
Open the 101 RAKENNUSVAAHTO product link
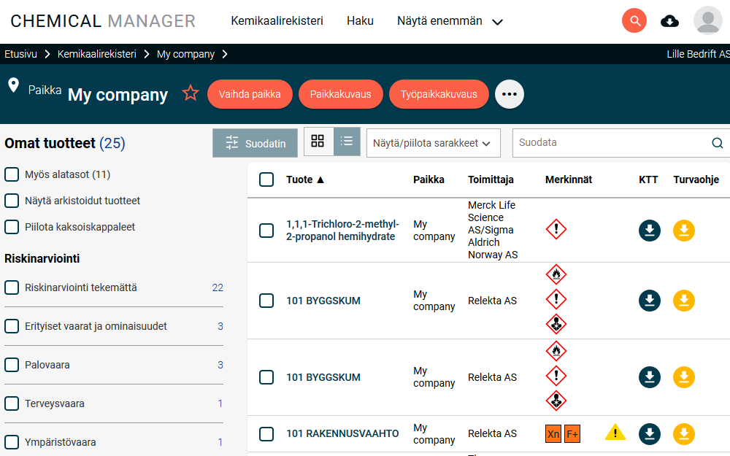(342, 433)
